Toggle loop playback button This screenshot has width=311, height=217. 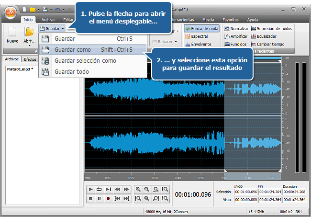99,189
